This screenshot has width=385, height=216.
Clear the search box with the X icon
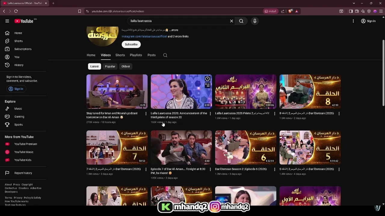click(232, 21)
